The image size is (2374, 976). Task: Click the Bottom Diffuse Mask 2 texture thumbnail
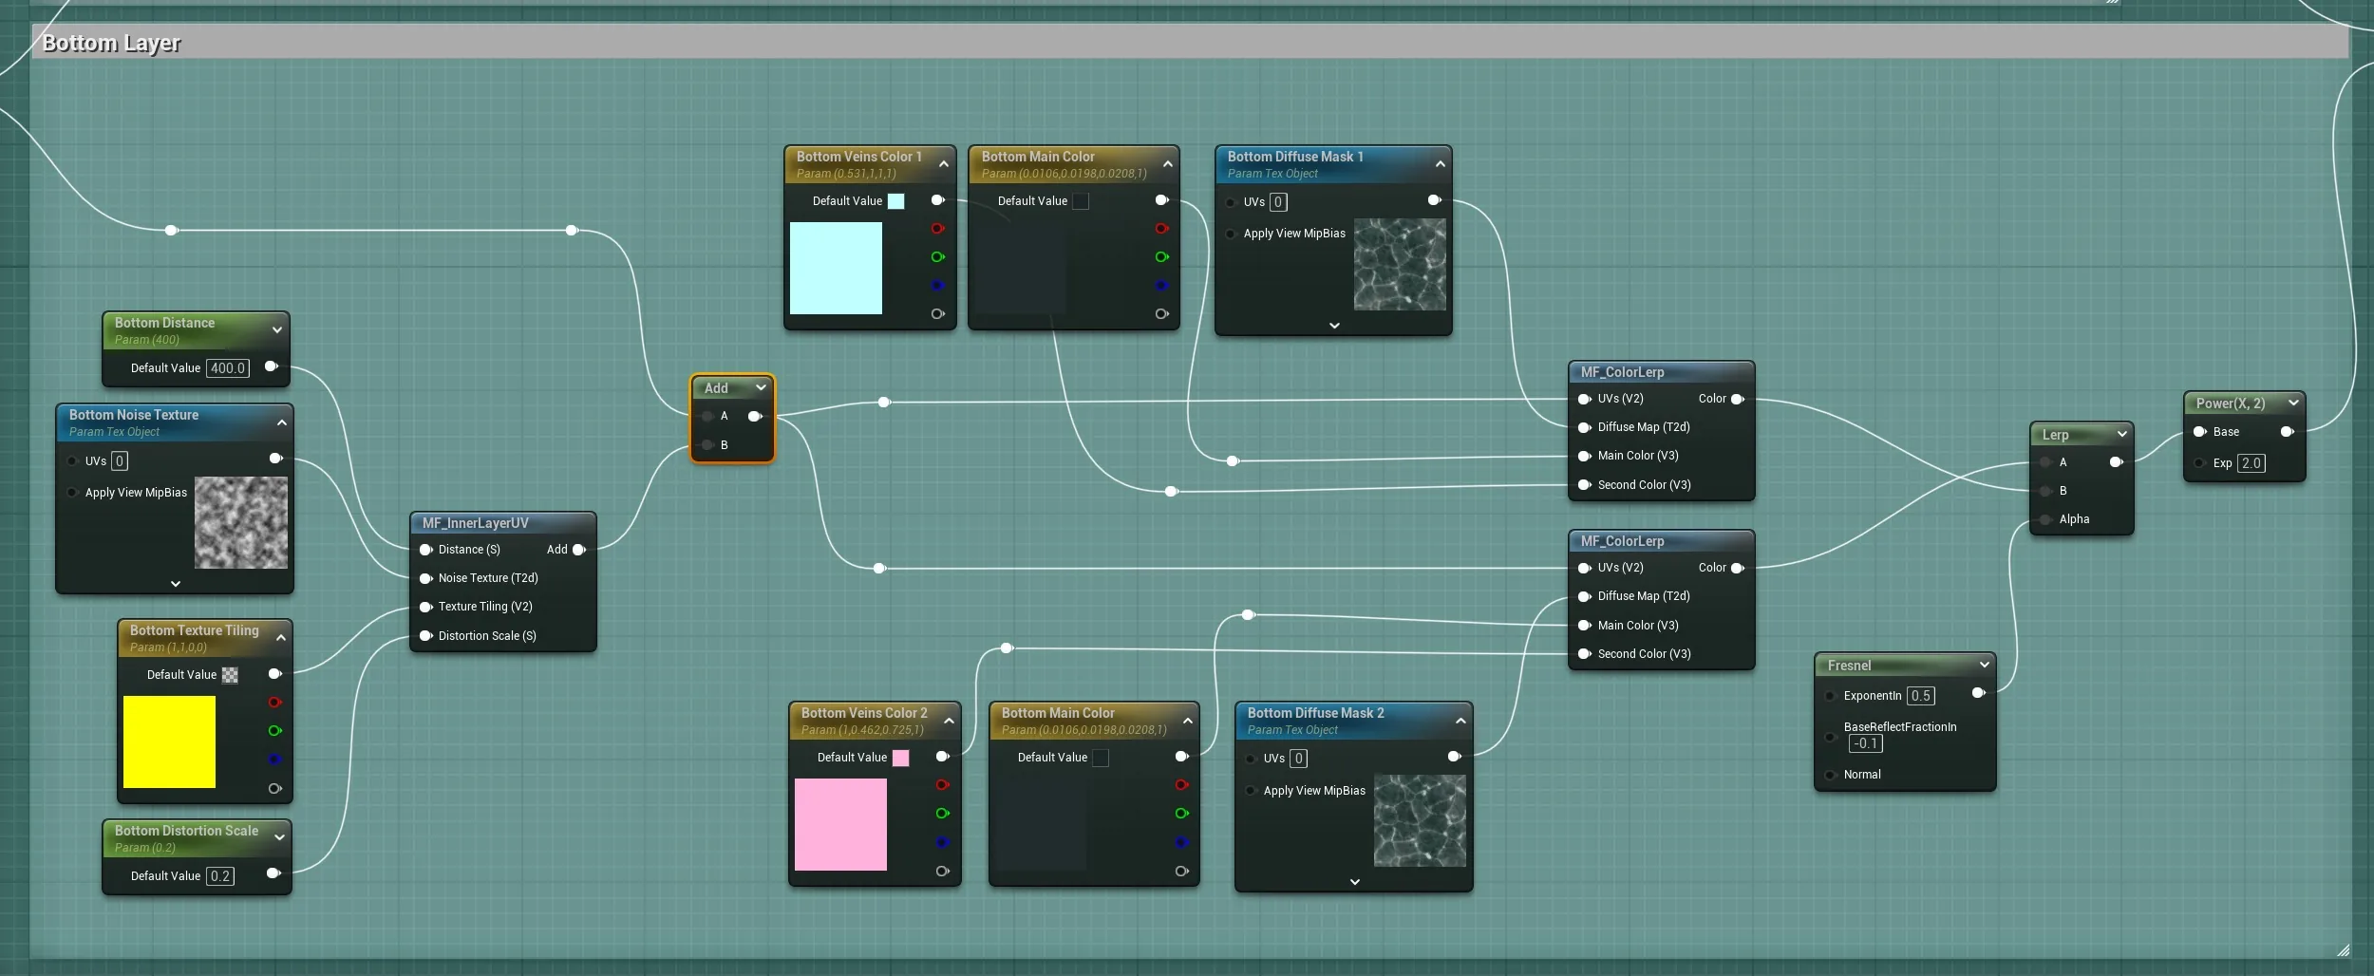pyautogui.click(x=1420, y=821)
